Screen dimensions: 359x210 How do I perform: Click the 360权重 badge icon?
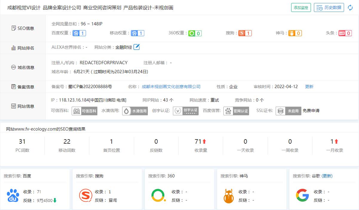click(195, 33)
